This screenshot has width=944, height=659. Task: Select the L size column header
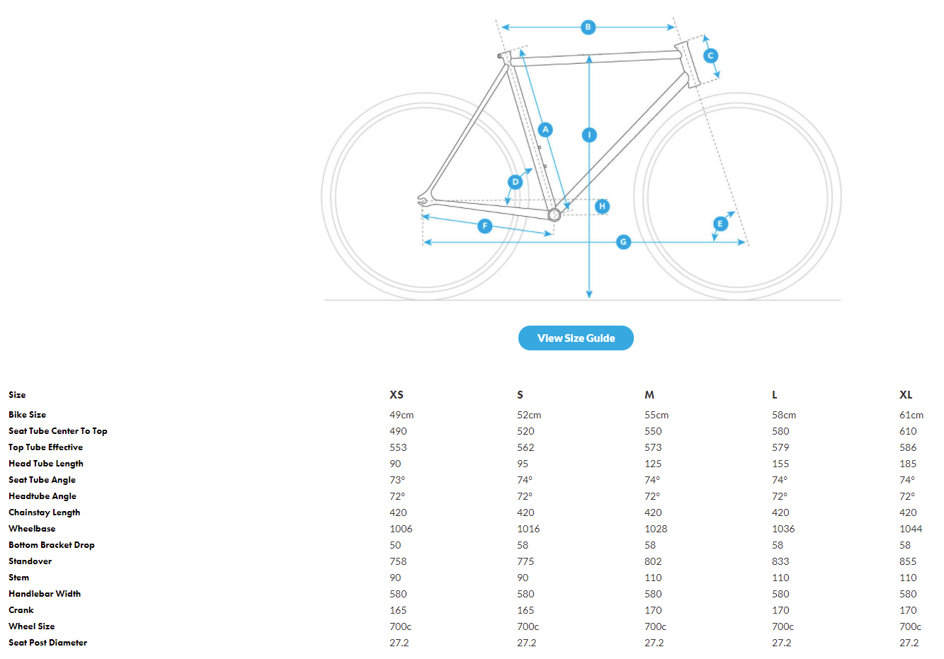[x=775, y=395]
